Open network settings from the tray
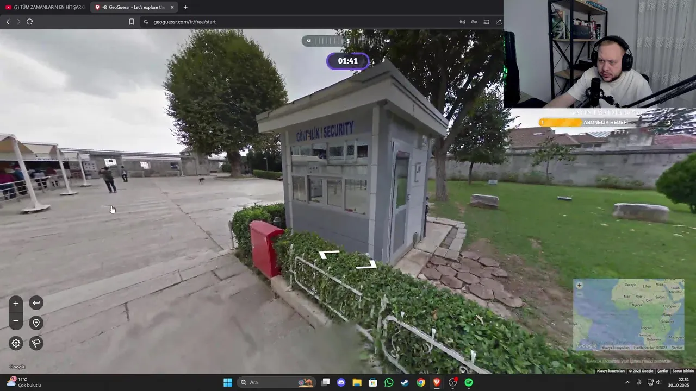This screenshot has height=391, width=696. [650, 382]
